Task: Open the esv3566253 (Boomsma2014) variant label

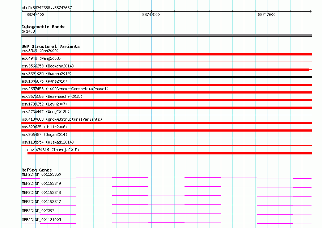Action: [x=48, y=66]
